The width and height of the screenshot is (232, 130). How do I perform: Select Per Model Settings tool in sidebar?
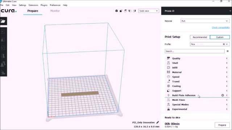(x=3, y=64)
